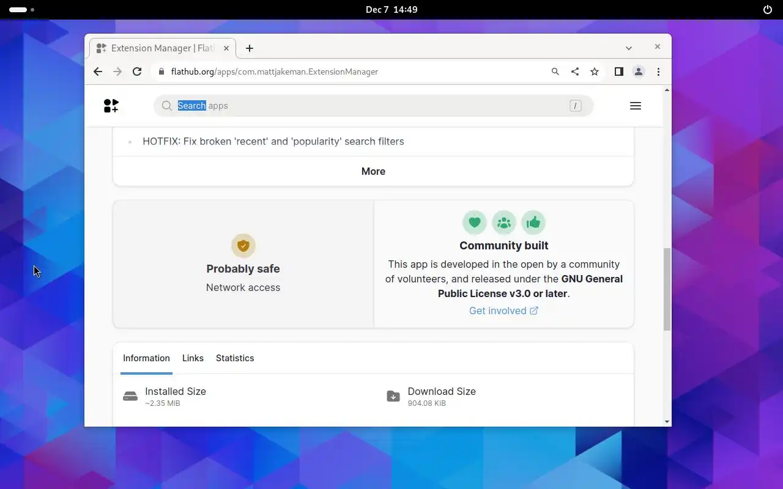Click the slash shortcut key badge
Image resolution: width=783 pixels, height=489 pixels.
click(575, 106)
